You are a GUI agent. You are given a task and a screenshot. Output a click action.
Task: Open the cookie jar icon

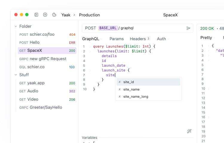[54, 15]
